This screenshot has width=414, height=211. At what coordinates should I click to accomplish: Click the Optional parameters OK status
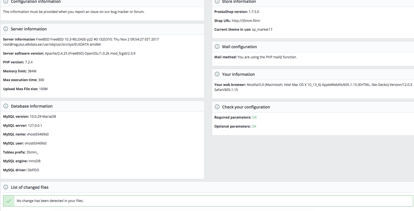click(x=254, y=126)
